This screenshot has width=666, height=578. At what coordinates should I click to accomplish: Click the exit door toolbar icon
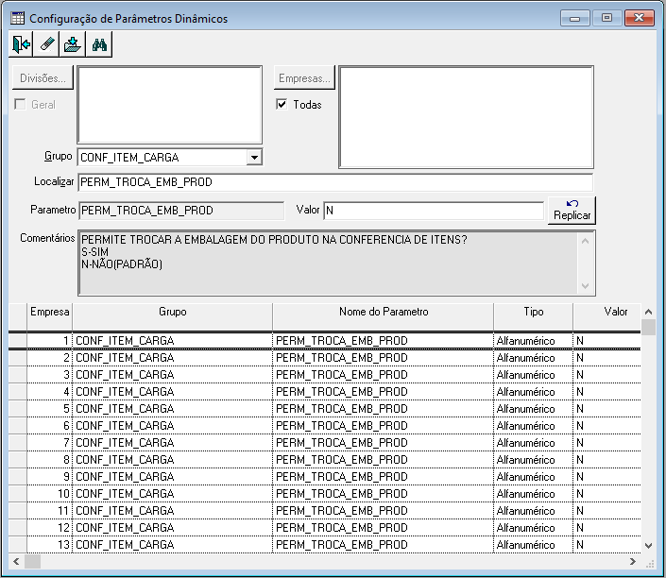click(21, 44)
